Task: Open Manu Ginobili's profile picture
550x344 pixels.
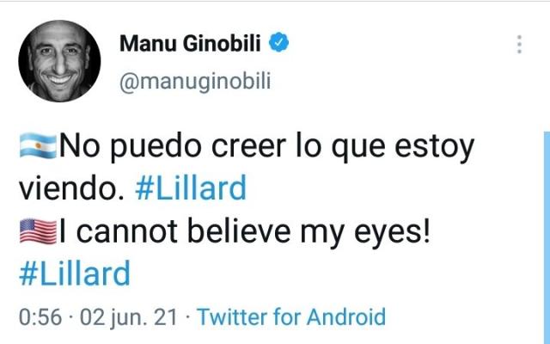Action: tap(60, 61)
